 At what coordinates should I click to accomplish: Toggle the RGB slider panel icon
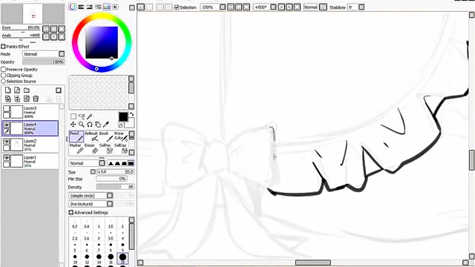tap(81, 7)
